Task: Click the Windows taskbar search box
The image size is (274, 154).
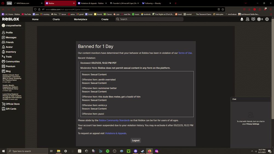Action: pos(27,151)
